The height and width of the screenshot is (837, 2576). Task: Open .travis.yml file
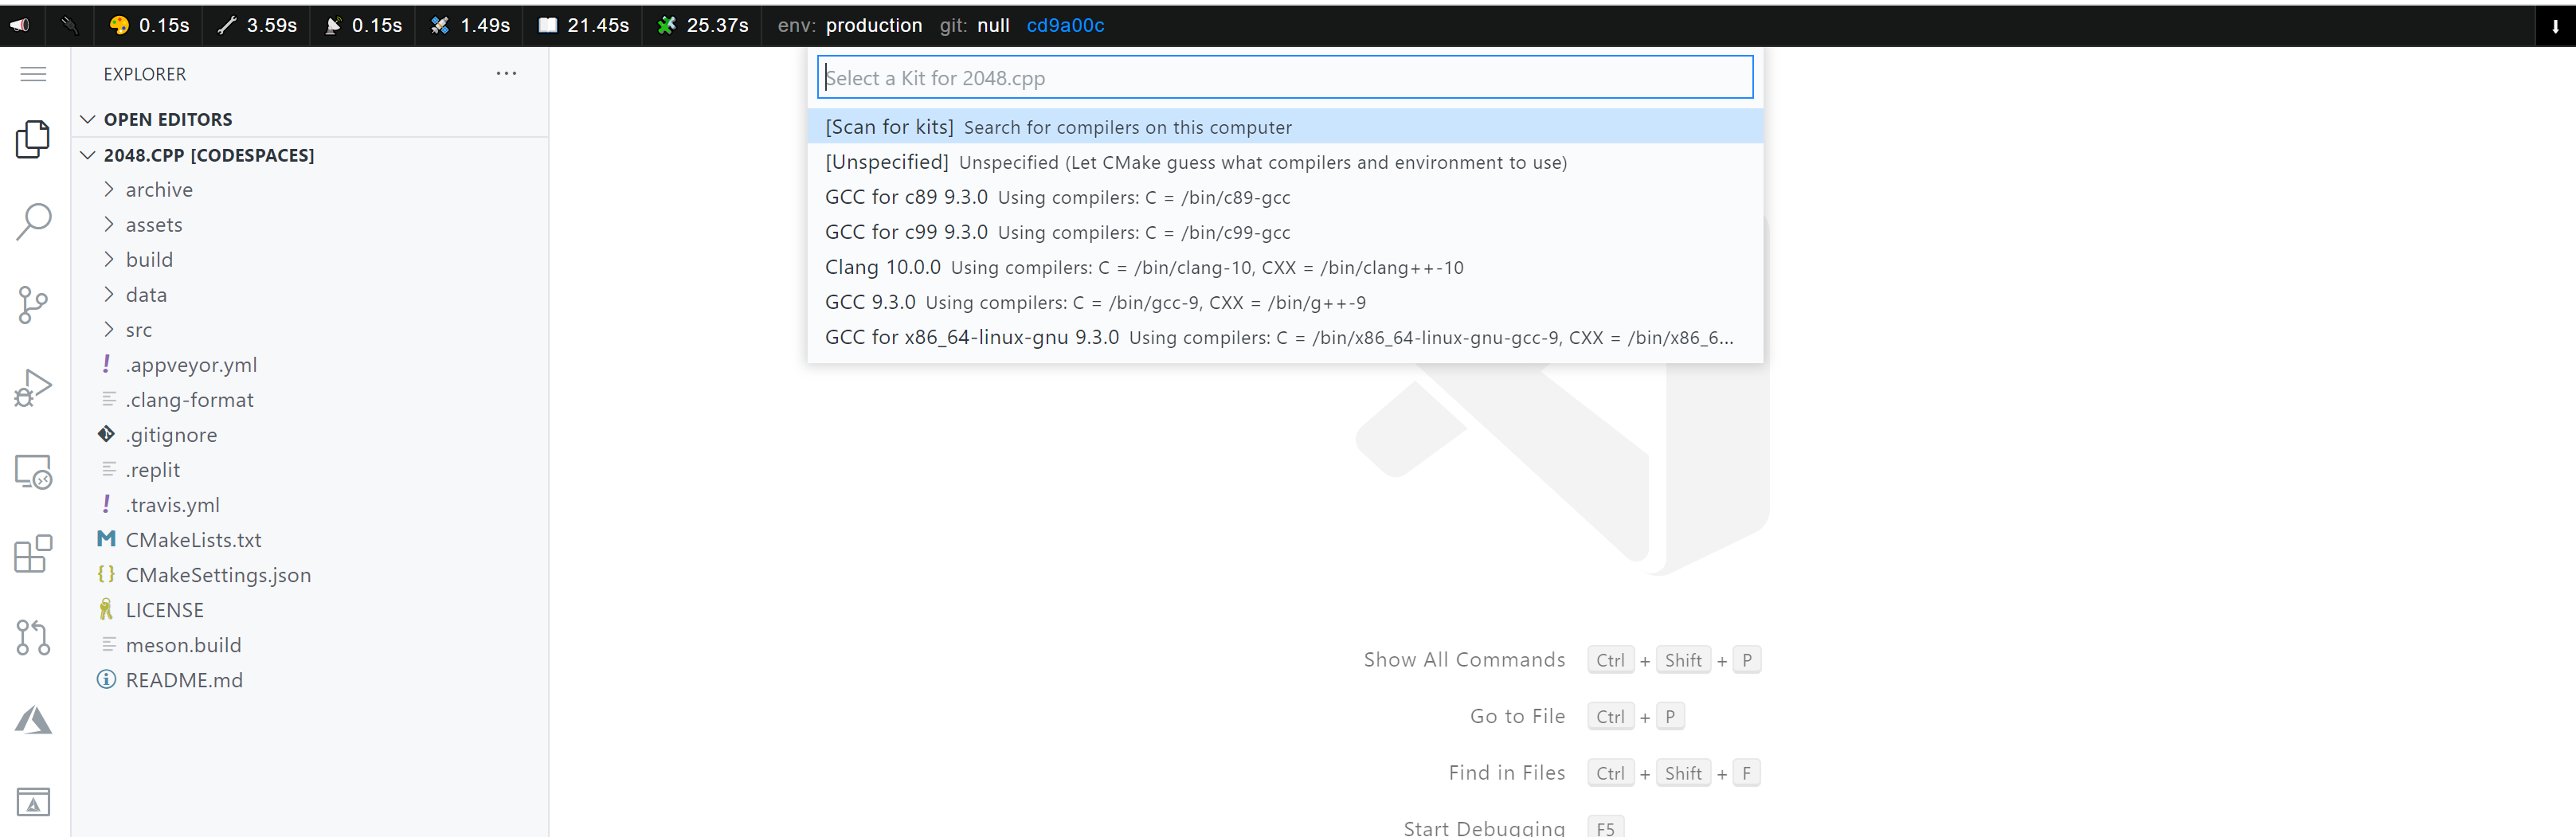(x=310, y=505)
